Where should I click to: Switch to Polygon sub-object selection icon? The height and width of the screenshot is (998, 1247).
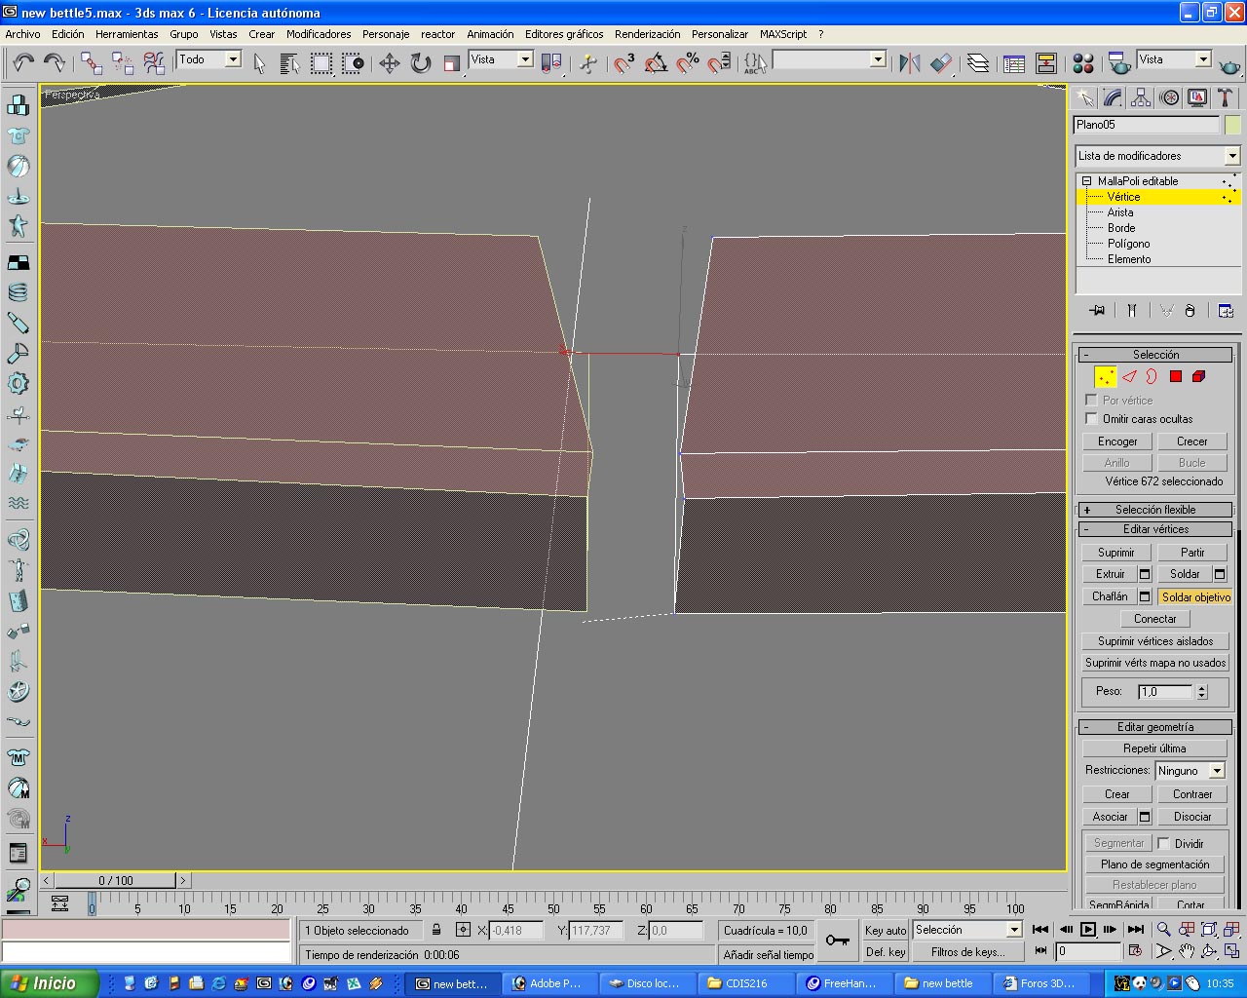[x=1176, y=376]
